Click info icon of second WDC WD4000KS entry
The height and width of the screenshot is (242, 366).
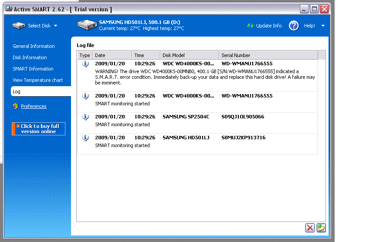point(85,96)
